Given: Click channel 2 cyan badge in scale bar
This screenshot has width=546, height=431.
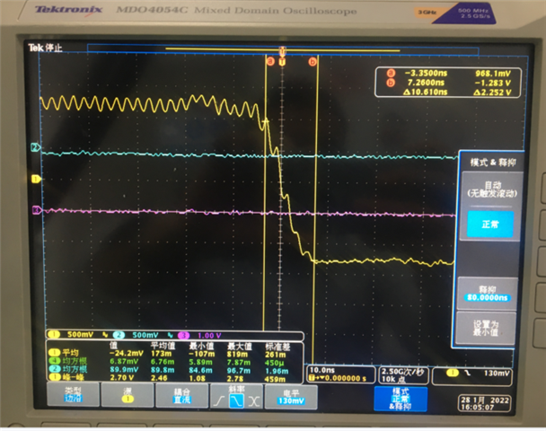Looking at the screenshot, I should [119, 335].
